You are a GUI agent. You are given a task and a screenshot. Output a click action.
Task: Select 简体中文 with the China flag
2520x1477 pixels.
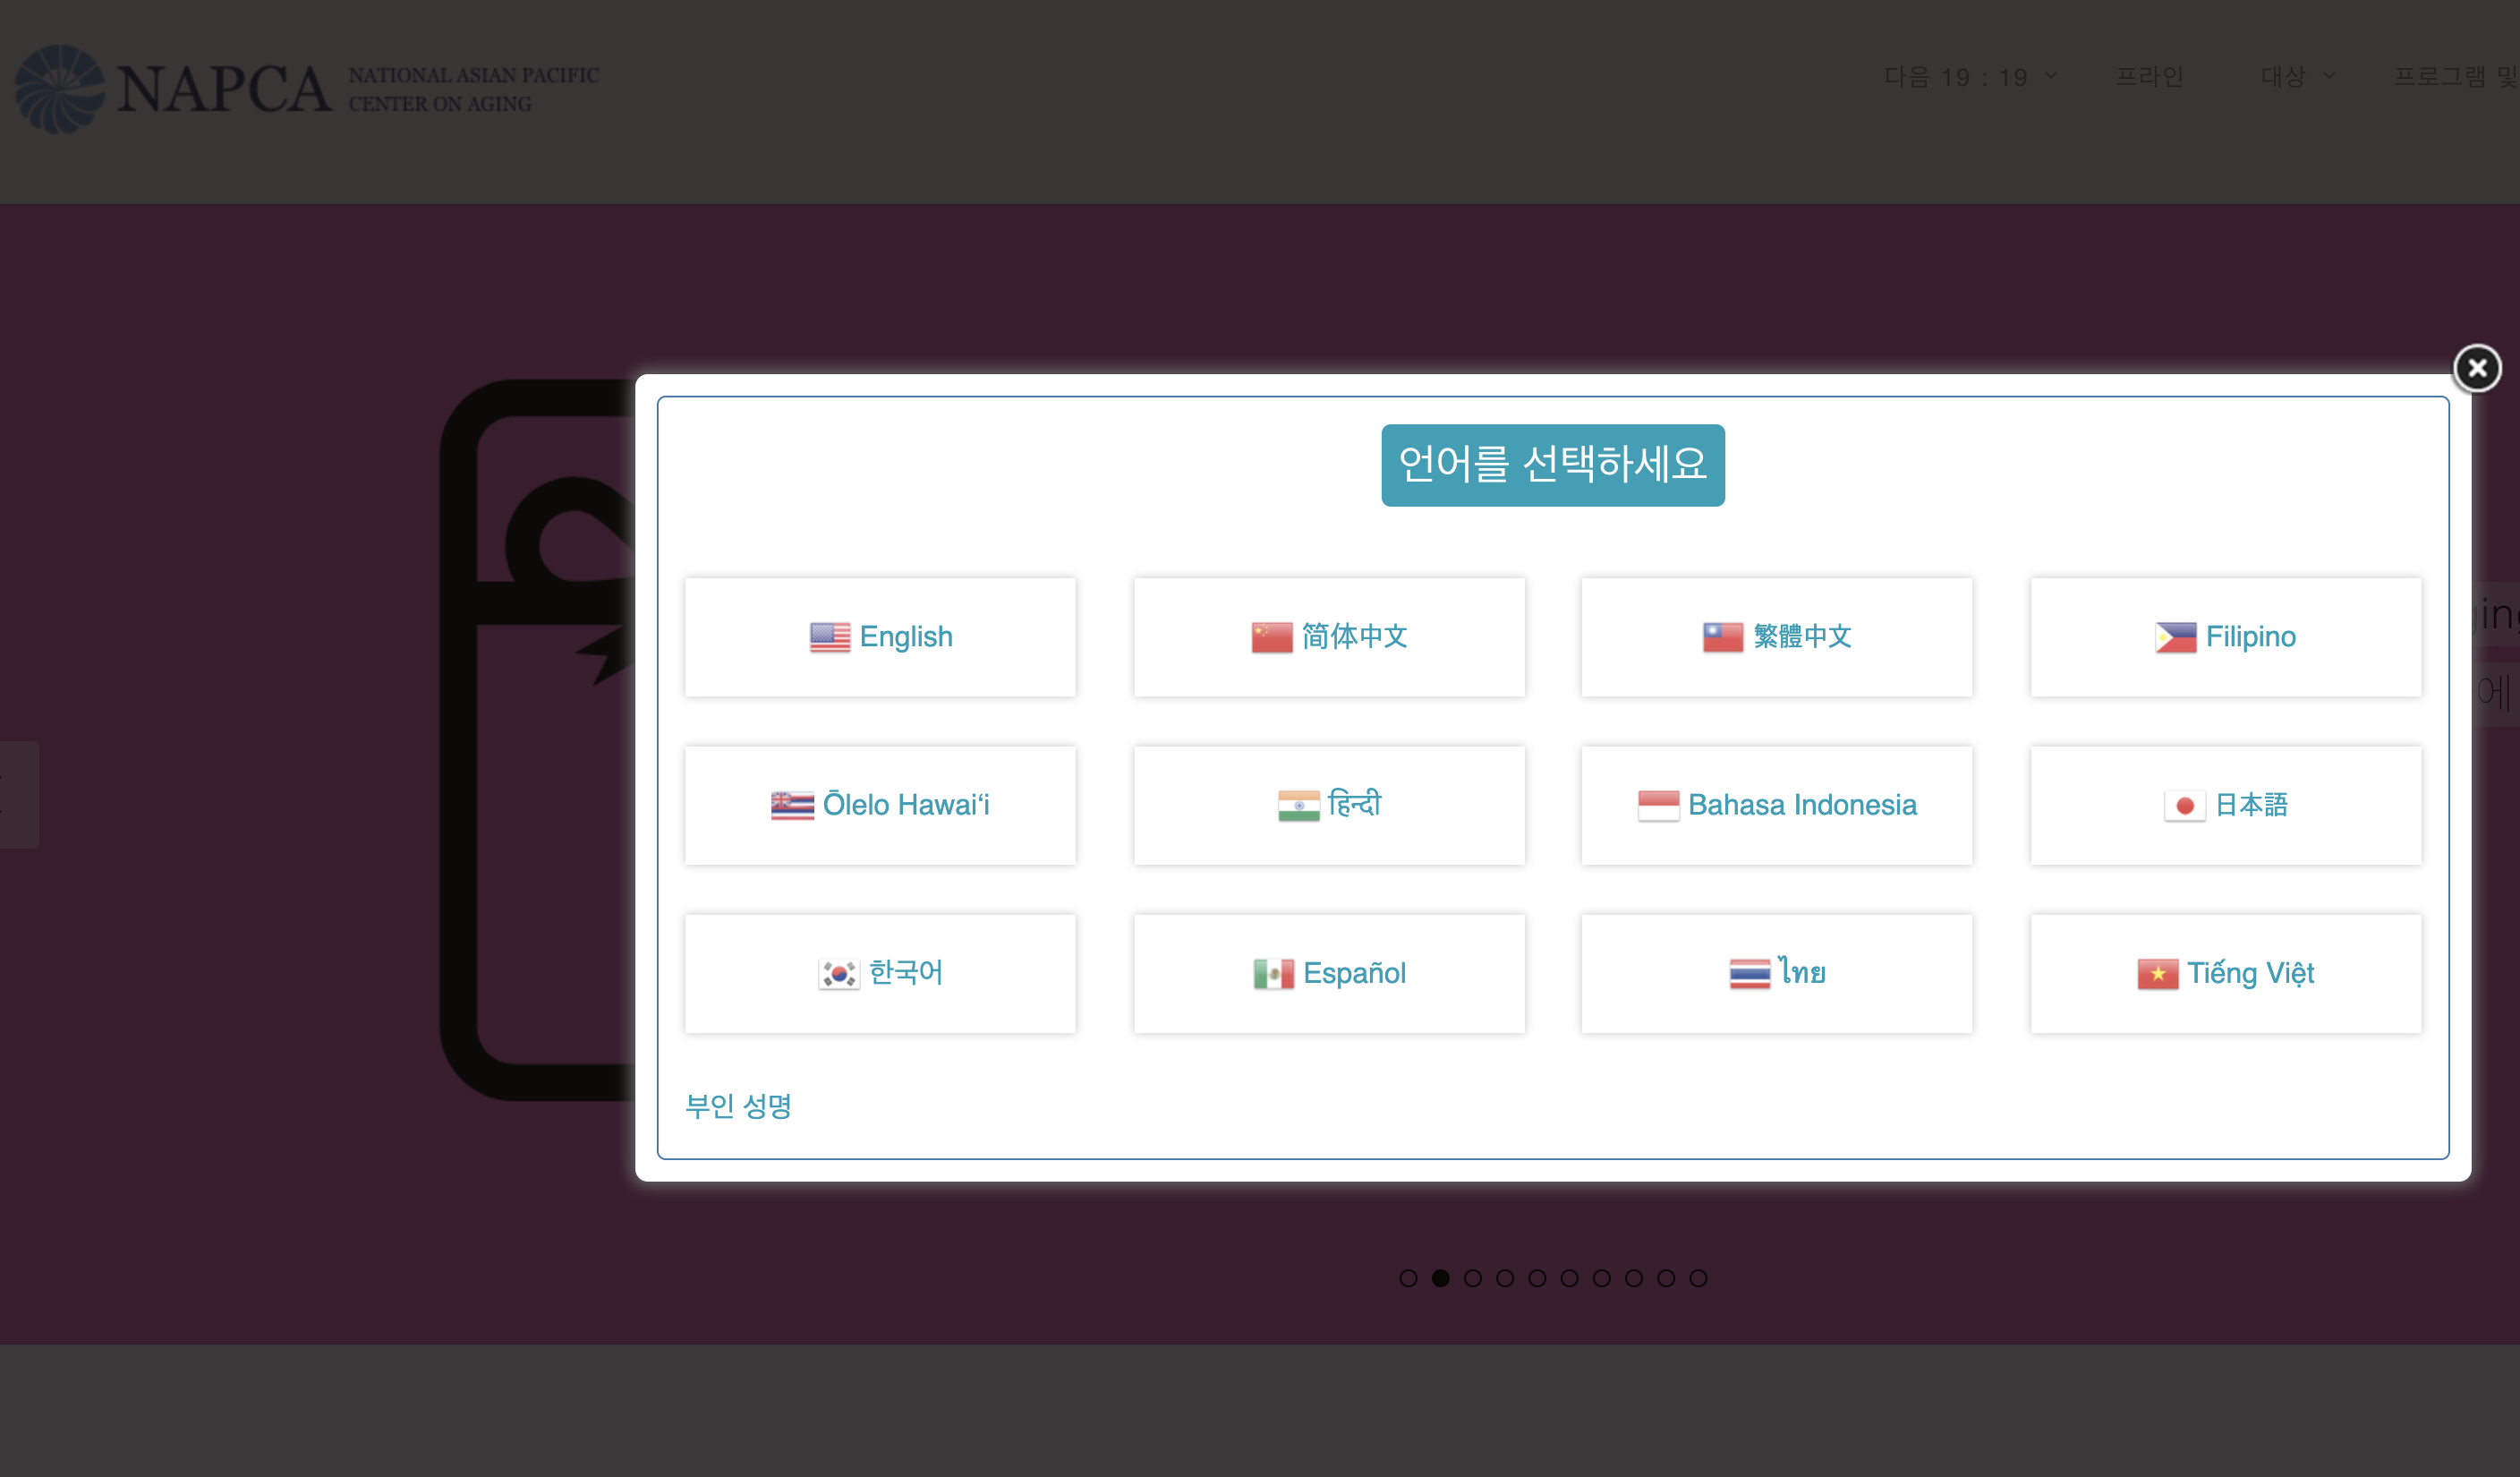1329,637
